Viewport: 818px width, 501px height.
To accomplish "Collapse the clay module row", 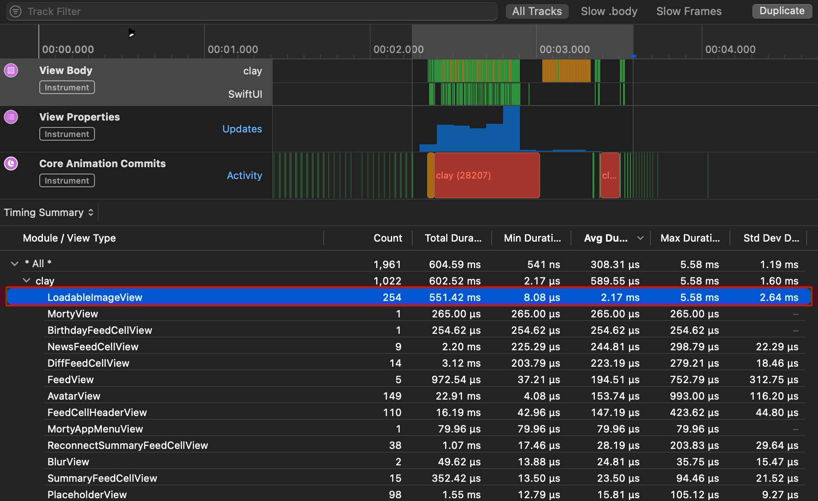I will pyautogui.click(x=26, y=280).
